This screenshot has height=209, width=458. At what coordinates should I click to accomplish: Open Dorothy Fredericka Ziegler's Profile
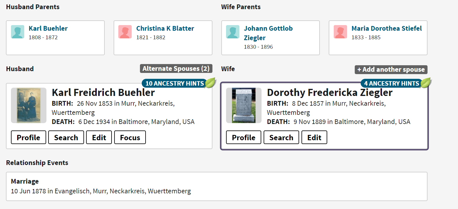[243, 137]
